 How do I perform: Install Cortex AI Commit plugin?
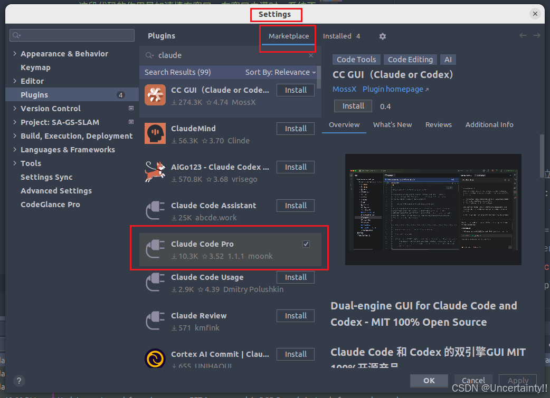click(296, 354)
